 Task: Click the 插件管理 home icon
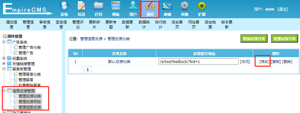tap(5, 36)
